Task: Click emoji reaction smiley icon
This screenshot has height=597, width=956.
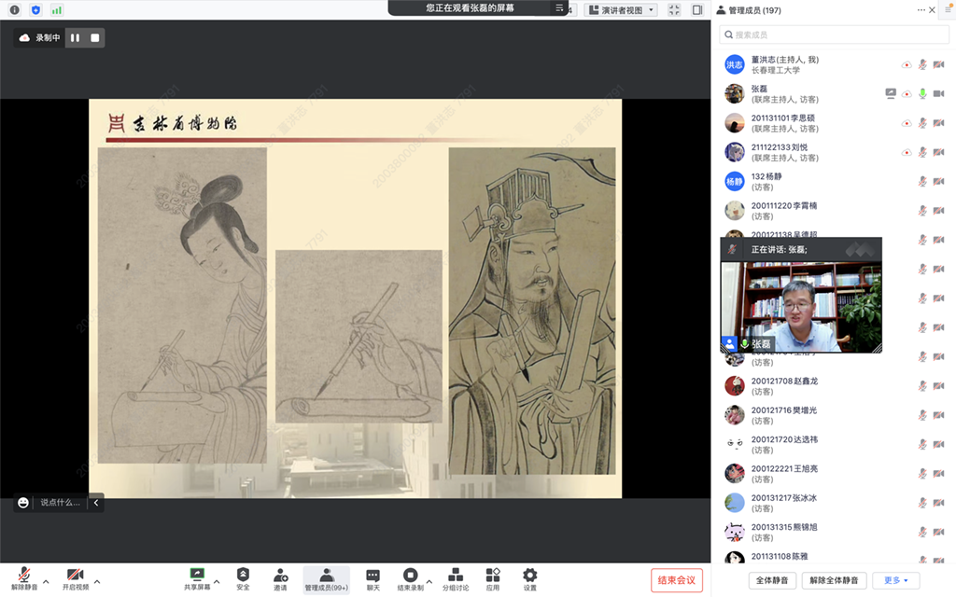Action: click(x=23, y=503)
